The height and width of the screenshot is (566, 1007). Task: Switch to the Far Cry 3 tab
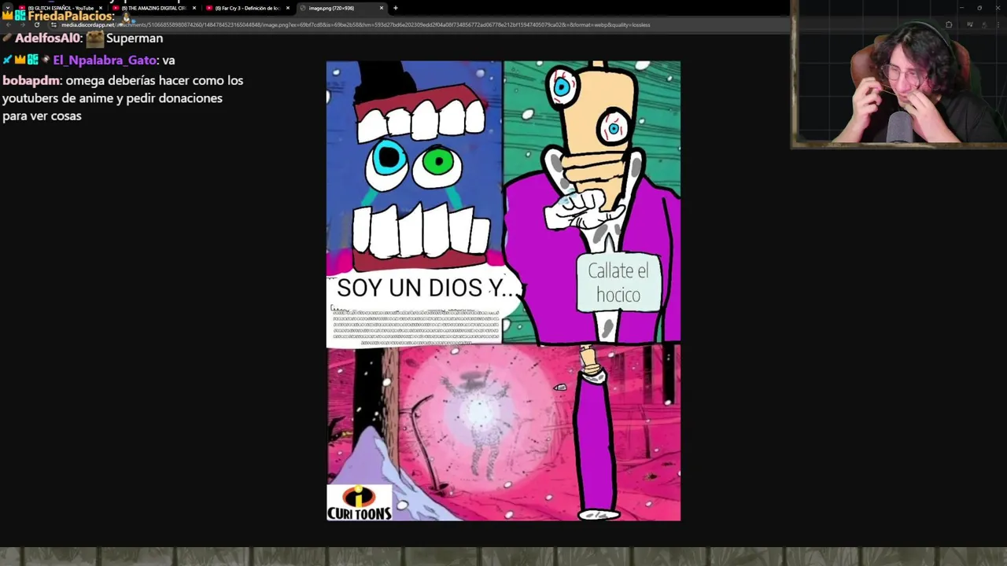247,8
